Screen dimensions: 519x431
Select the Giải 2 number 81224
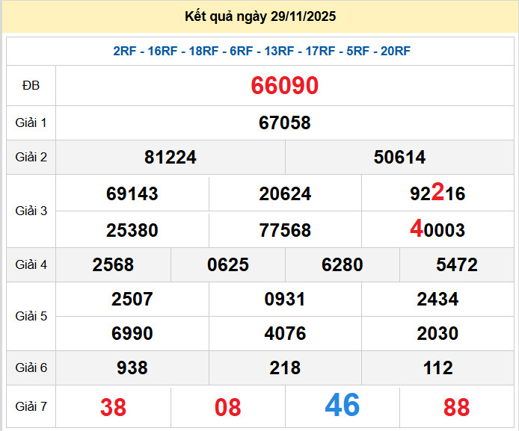pos(171,158)
